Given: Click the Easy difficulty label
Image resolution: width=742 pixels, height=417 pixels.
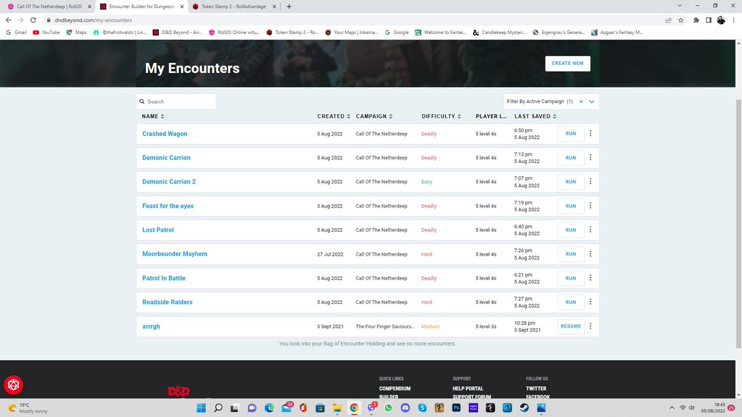Looking at the screenshot, I should 427,182.
